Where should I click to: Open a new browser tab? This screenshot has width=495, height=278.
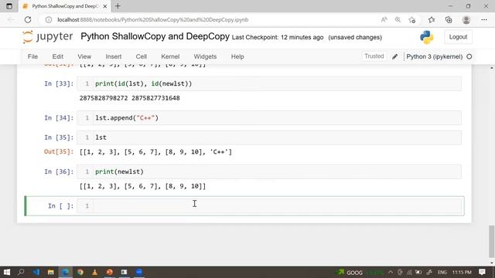118,6
